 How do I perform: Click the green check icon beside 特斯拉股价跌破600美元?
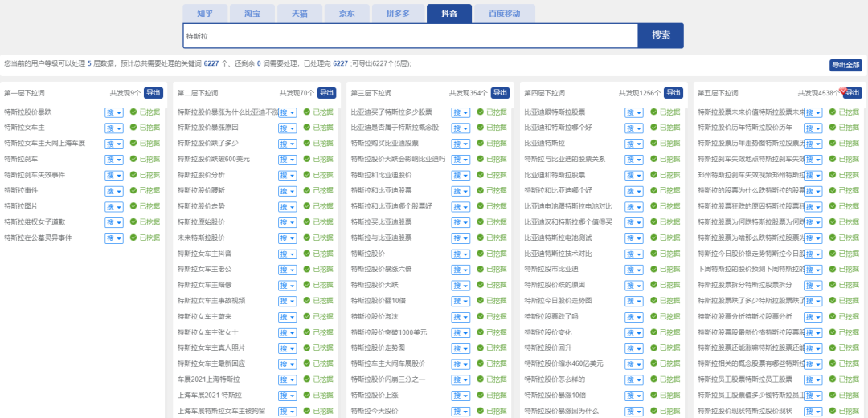307,159
